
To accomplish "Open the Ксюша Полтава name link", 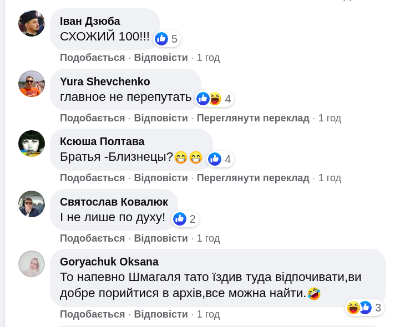I will pyautogui.click(x=102, y=141).
